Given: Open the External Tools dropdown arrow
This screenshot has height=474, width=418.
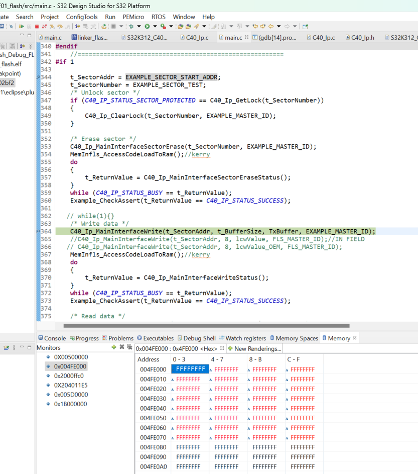Looking at the screenshot, I should (x=171, y=26).
